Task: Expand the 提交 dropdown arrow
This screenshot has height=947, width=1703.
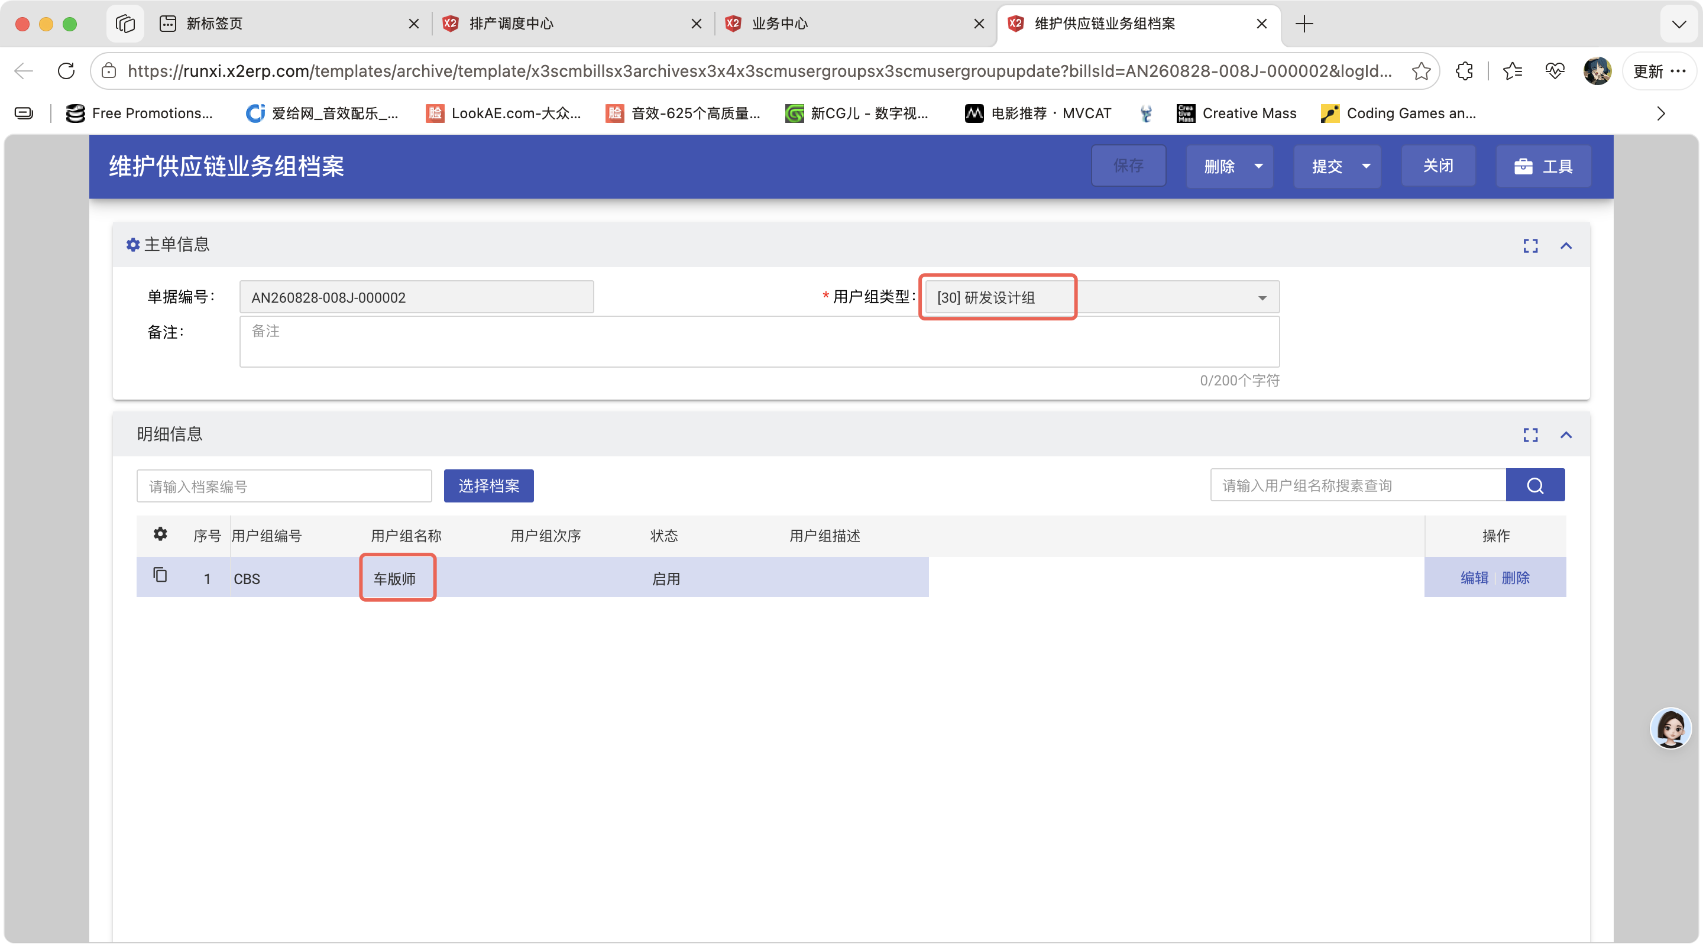Action: (x=1367, y=166)
